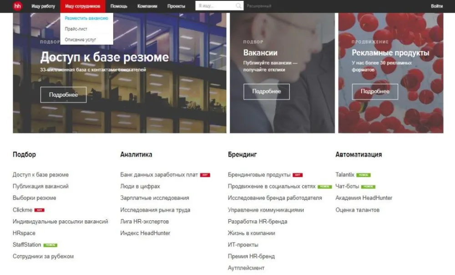Open the Расширенный search link
The image size is (455, 275).
(259, 6)
